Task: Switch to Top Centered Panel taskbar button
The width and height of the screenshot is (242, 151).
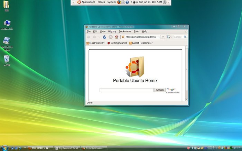Action: click(67, 148)
